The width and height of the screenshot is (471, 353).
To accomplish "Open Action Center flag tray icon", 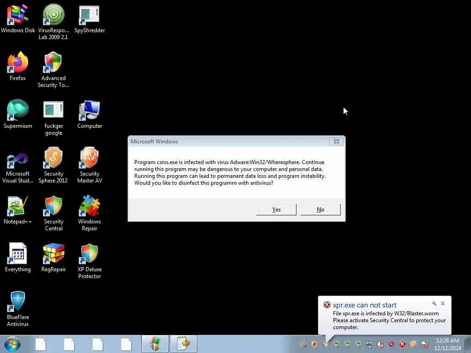I will 425,344.
